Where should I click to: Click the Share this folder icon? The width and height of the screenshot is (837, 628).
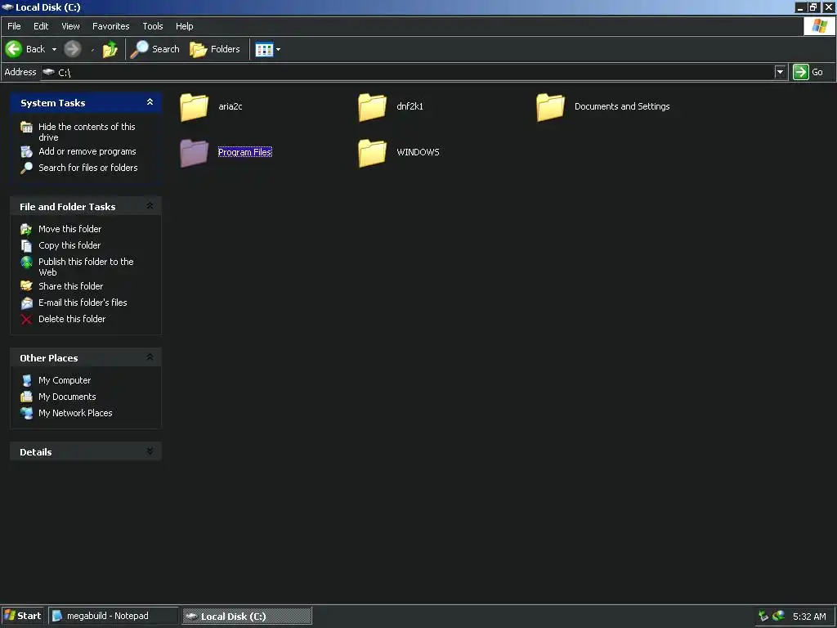coord(26,286)
